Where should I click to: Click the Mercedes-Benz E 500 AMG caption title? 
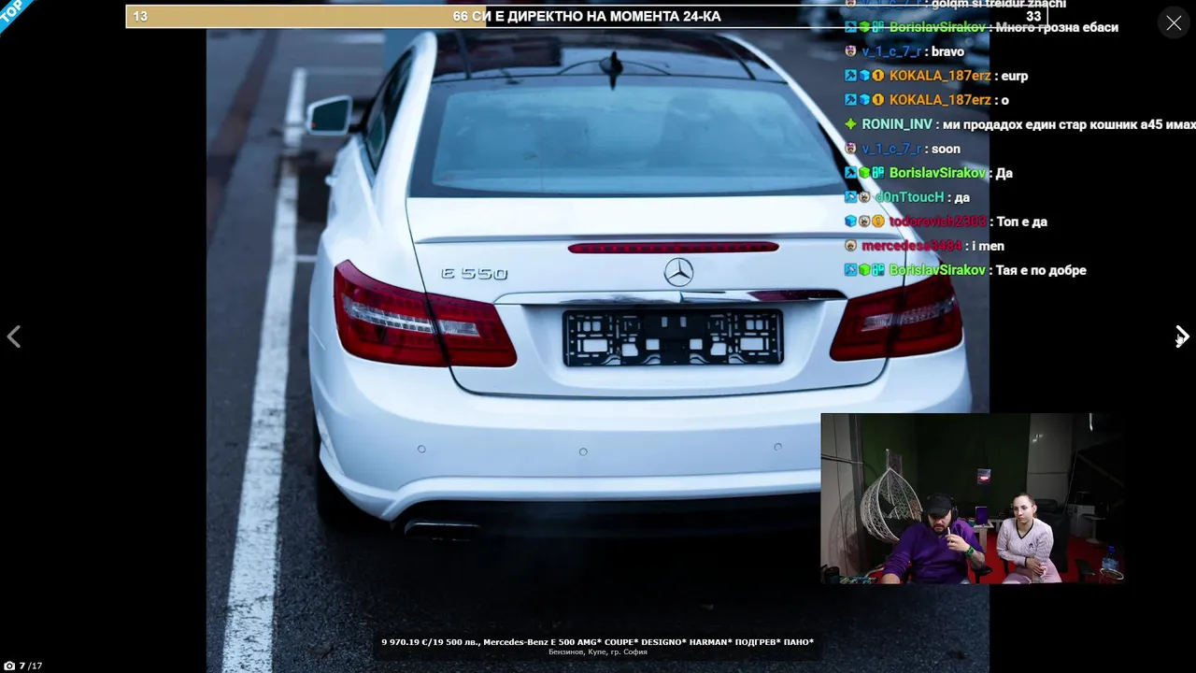point(597,642)
